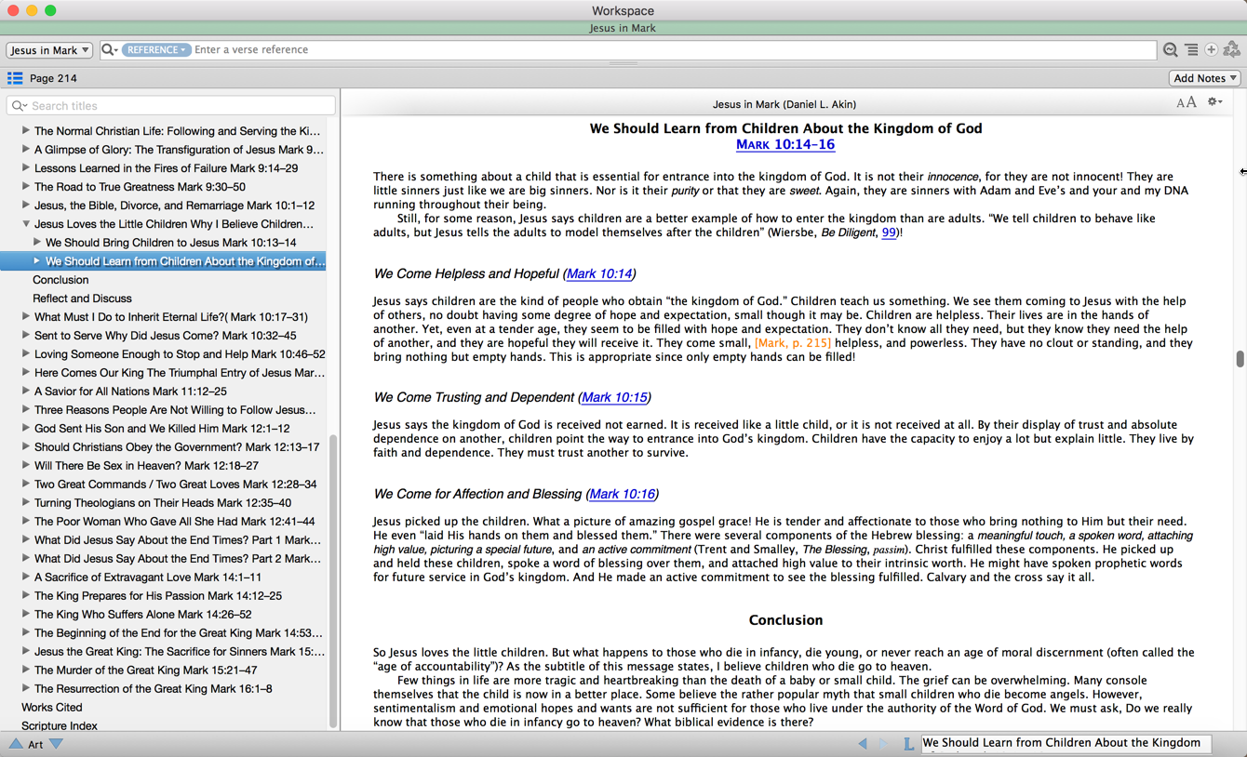
Task: Expand What Must I Do to Inherit section
Action: (x=26, y=317)
